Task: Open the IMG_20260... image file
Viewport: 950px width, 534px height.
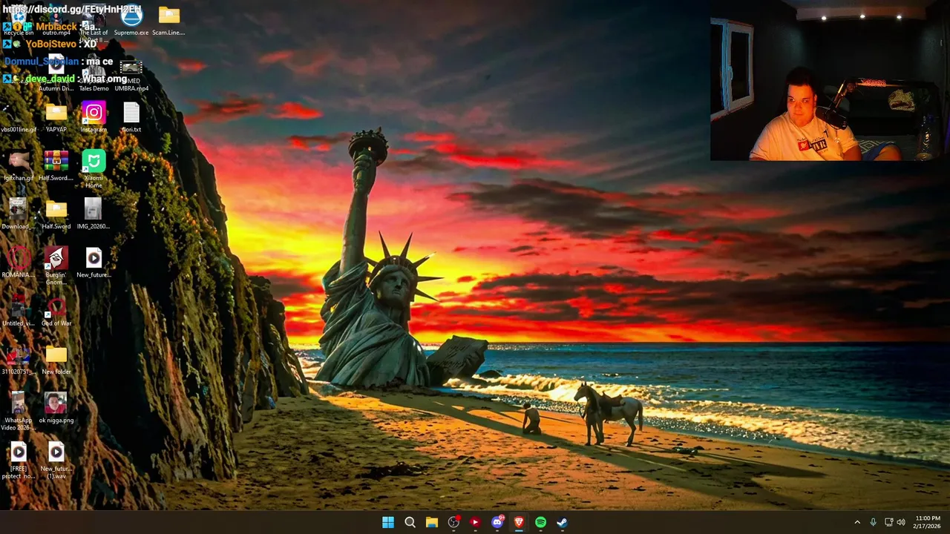Action: pos(94,214)
